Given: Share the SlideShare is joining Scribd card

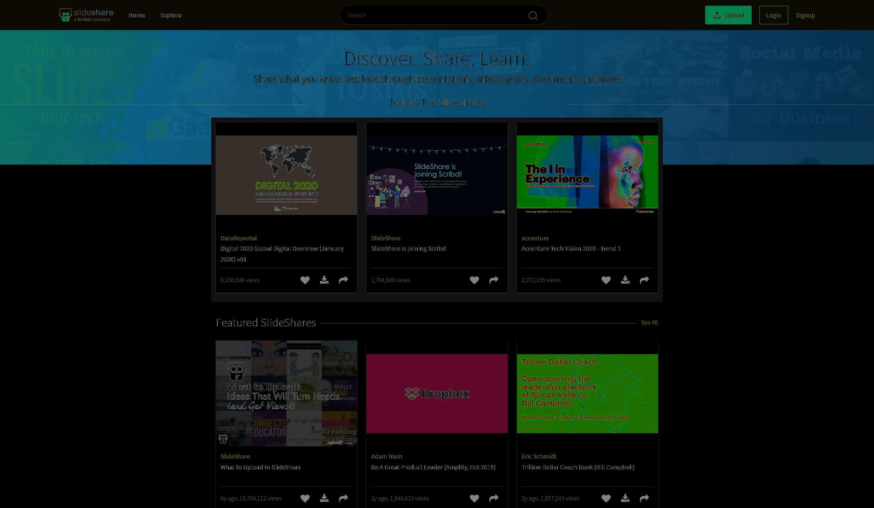Looking at the screenshot, I should tap(494, 280).
